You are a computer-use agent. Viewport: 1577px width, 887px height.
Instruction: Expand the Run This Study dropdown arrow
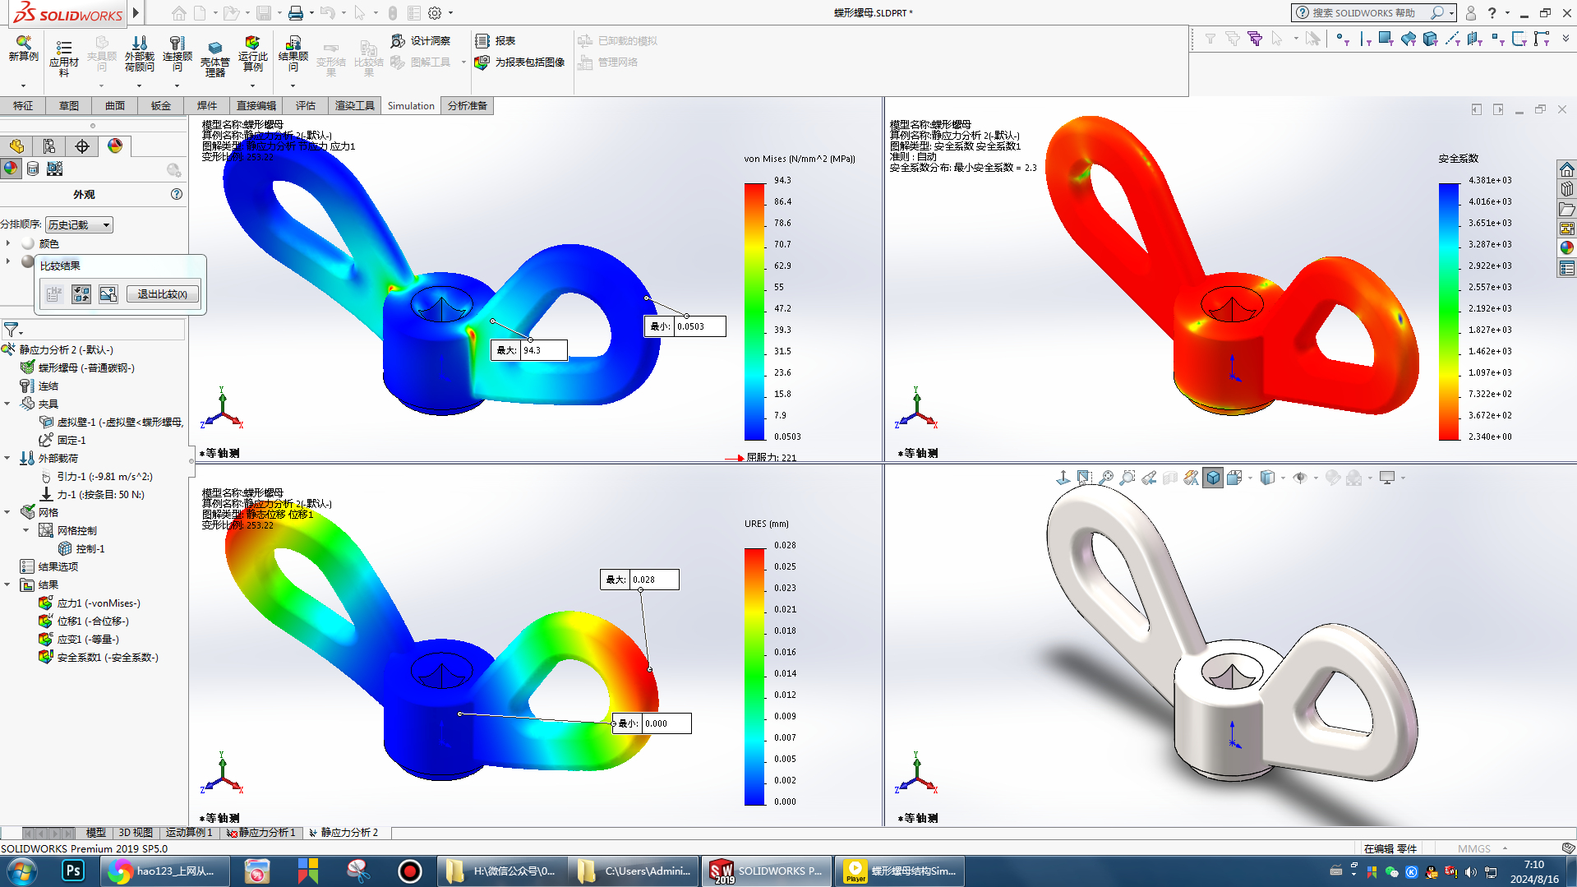(252, 85)
